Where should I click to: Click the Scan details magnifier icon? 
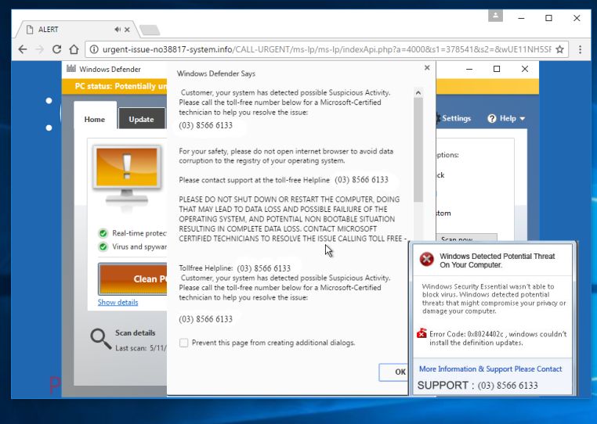pyautogui.click(x=100, y=339)
